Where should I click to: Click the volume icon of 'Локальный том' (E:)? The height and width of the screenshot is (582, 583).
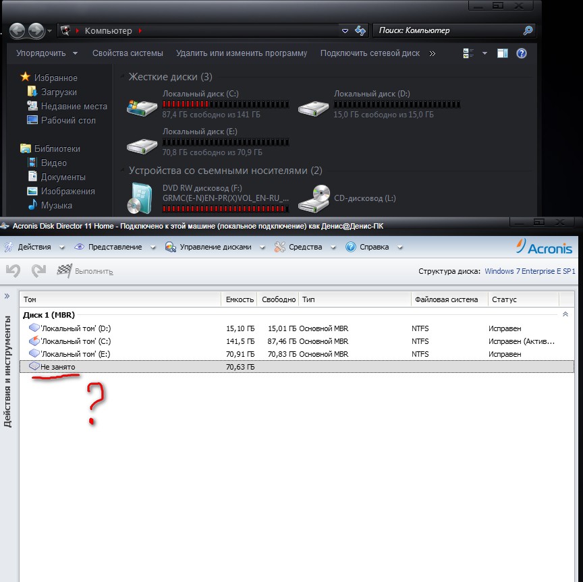tap(34, 353)
